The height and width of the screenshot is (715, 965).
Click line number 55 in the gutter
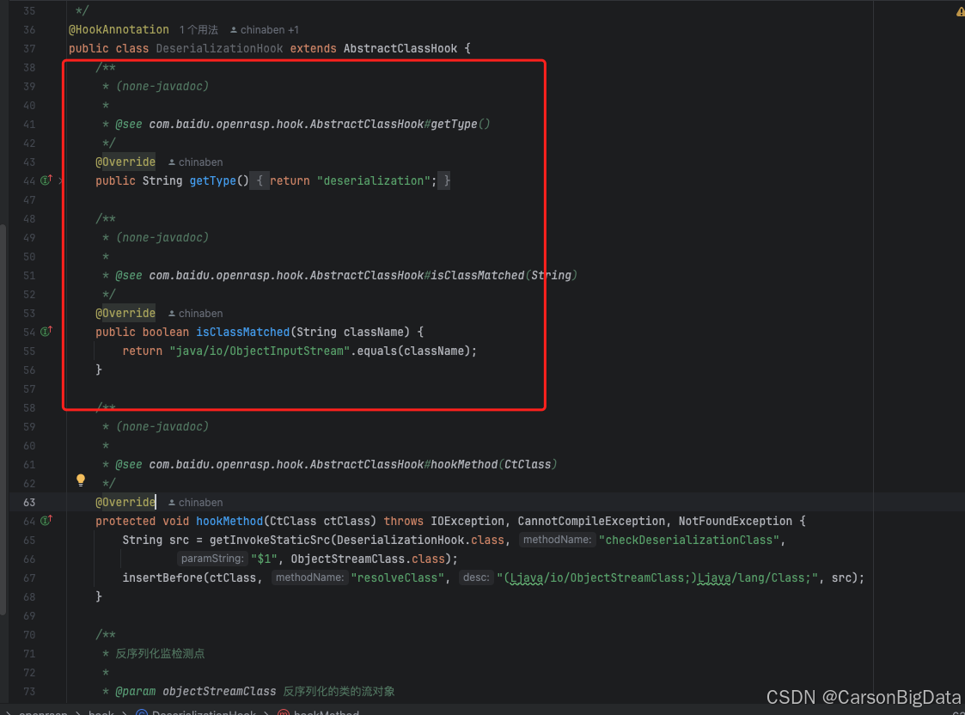pos(29,351)
